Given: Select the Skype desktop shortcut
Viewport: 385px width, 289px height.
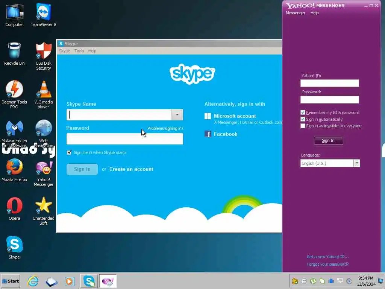Looking at the screenshot, I should click(14, 248).
